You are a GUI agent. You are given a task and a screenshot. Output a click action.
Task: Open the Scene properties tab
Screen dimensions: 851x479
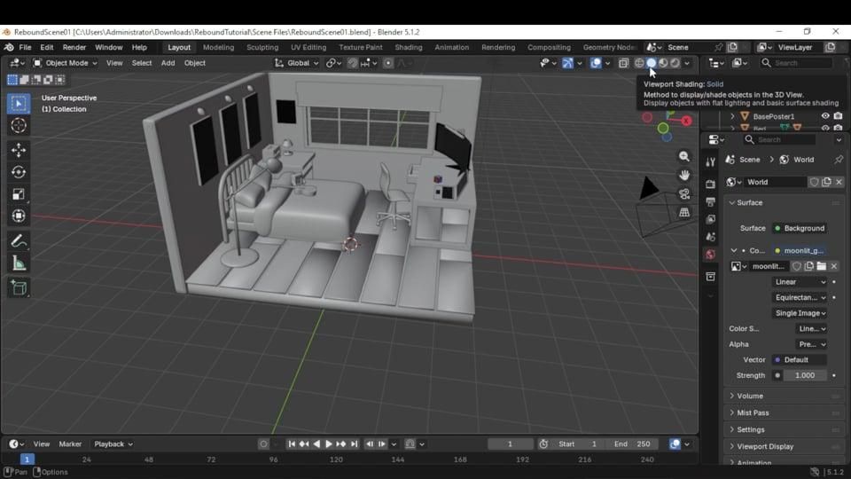pyautogui.click(x=710, y=237)
